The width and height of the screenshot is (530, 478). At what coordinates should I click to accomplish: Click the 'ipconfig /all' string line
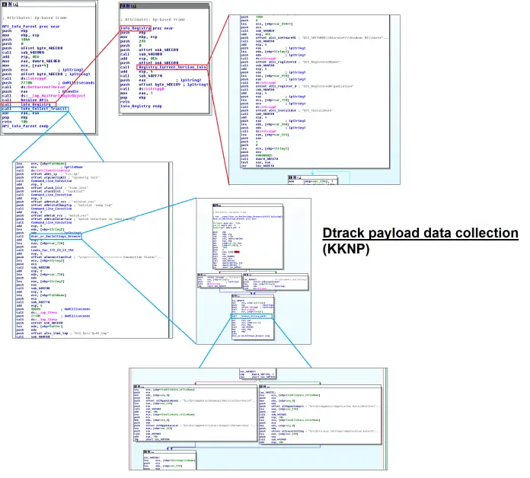[x=57, y=177]
